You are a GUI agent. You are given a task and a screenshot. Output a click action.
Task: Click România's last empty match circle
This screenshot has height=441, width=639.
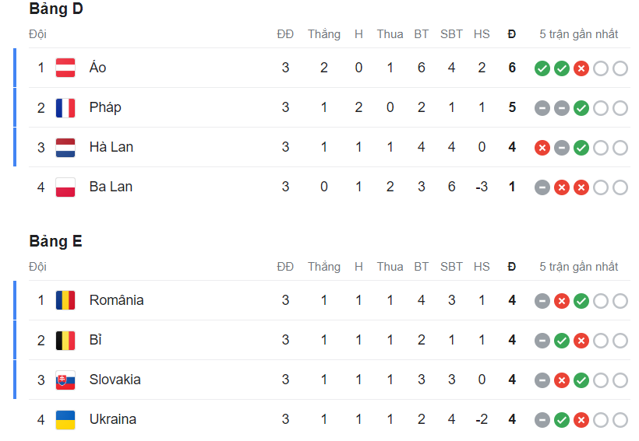tap(620, 301)
